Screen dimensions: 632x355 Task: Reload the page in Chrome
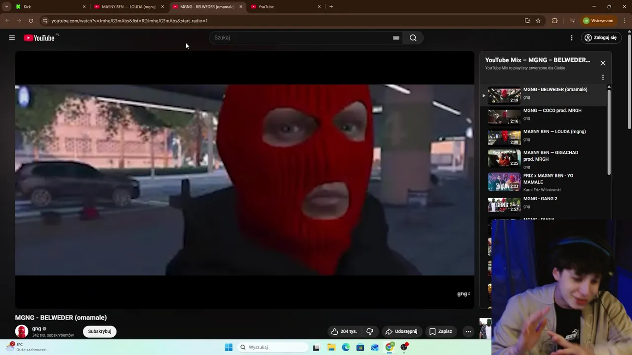point(31,21)
